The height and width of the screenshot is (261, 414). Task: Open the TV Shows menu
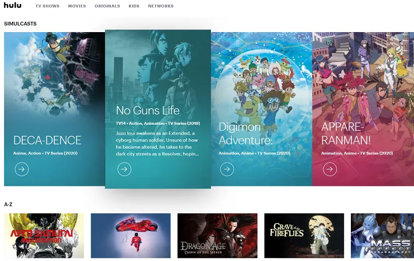coord(48,6)
